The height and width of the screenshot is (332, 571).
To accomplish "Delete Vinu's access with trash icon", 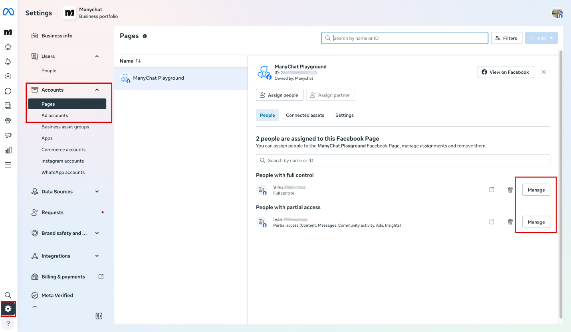I will 510,190.
